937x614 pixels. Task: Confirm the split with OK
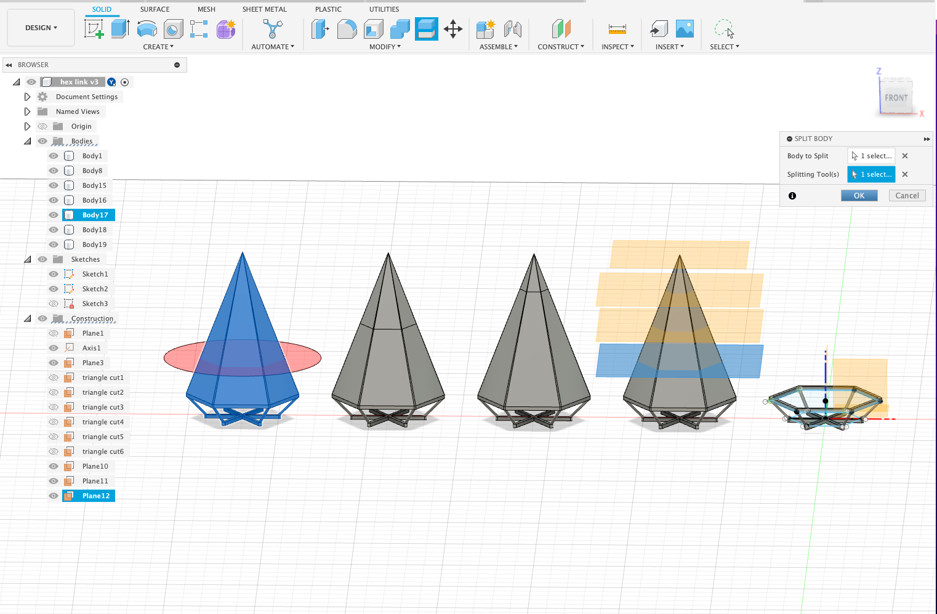[859, 196]
